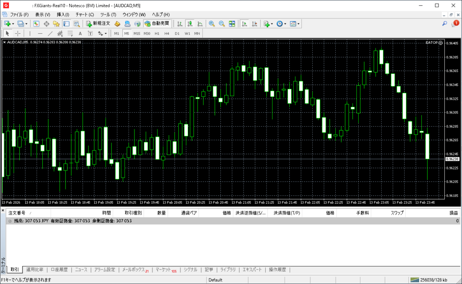Select the Crosshair cursor tool
462x284 pixels.
[18, 33]
